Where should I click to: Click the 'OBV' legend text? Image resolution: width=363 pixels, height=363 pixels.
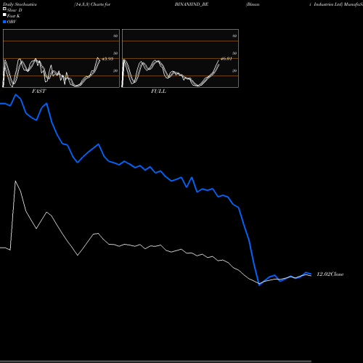tap(12, 22)
